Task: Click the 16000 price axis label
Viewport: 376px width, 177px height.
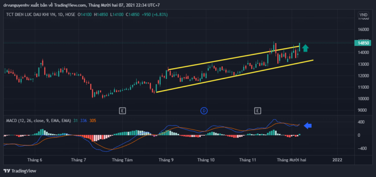Action: [x=363, y=30]
